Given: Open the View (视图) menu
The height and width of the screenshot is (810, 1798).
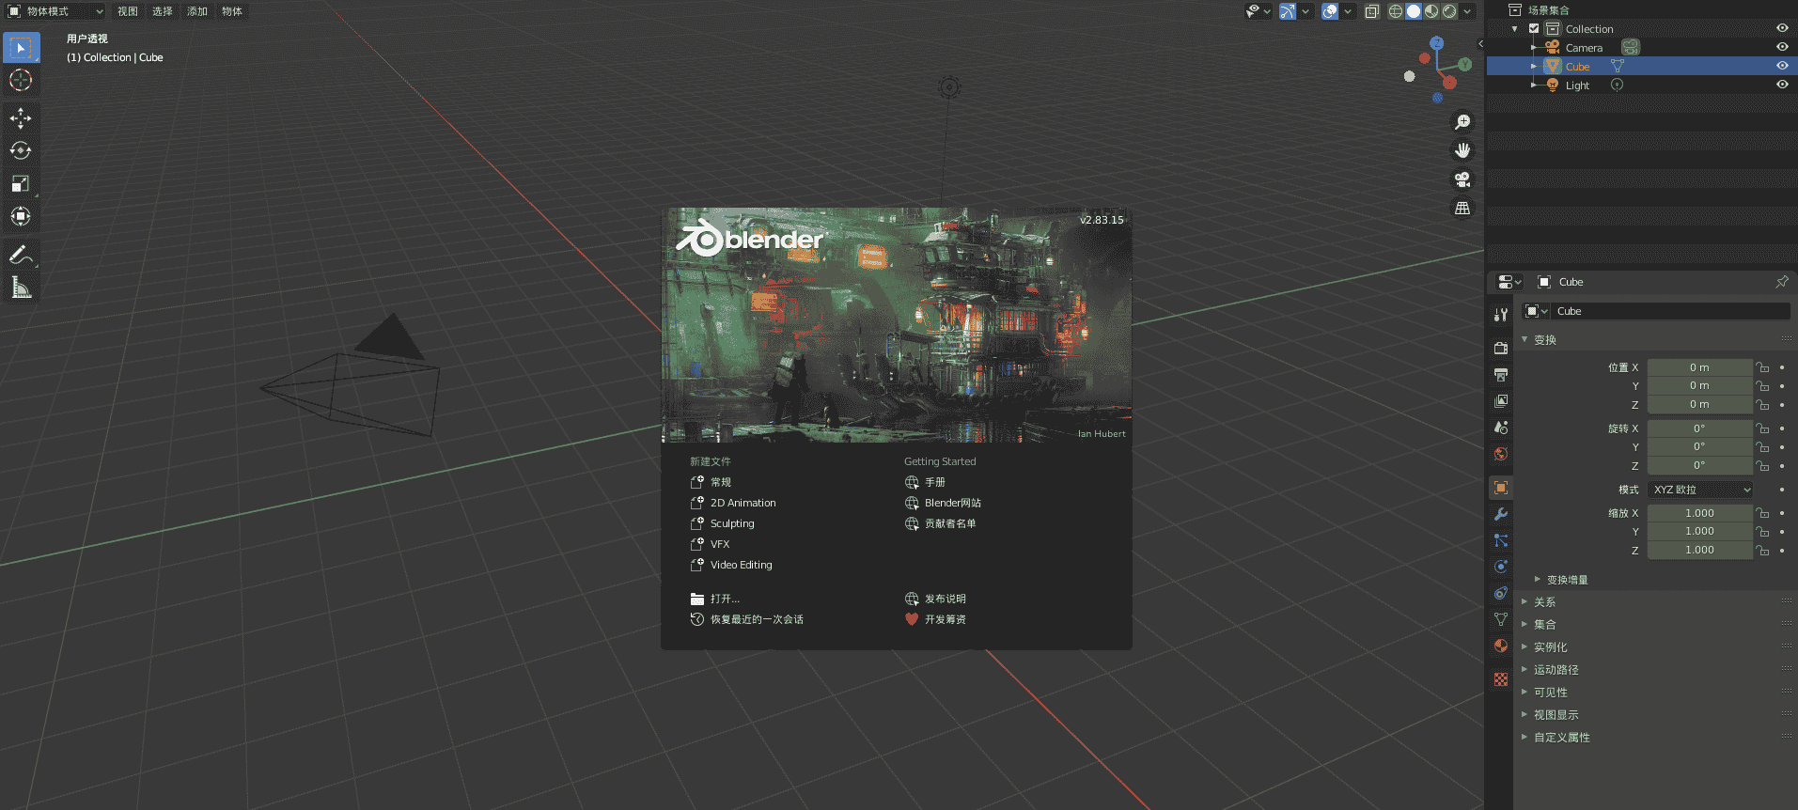Looking at the screenshot, I should tap(128, 11).
